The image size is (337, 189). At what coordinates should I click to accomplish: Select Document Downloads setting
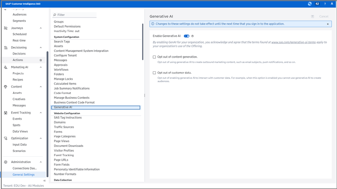click(68, 146)
